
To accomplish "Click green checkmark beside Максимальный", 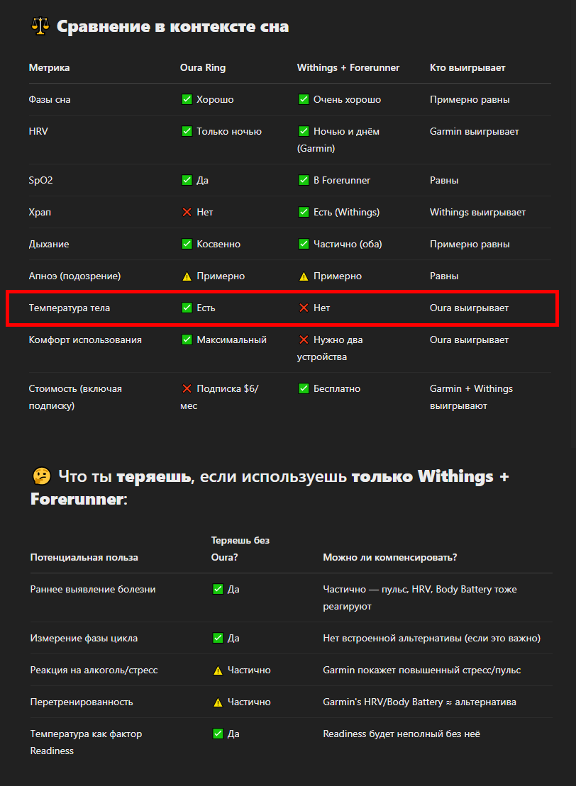I will [187, 340].
